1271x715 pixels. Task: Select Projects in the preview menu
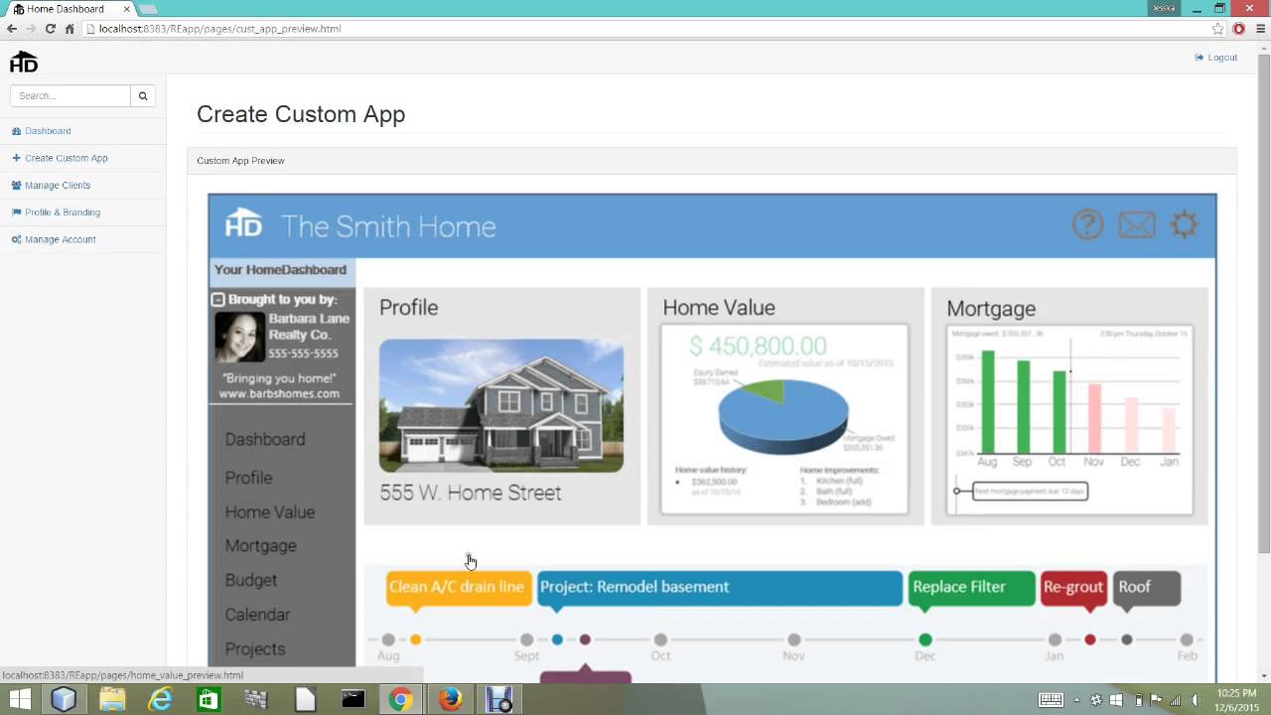click(255, 648)
